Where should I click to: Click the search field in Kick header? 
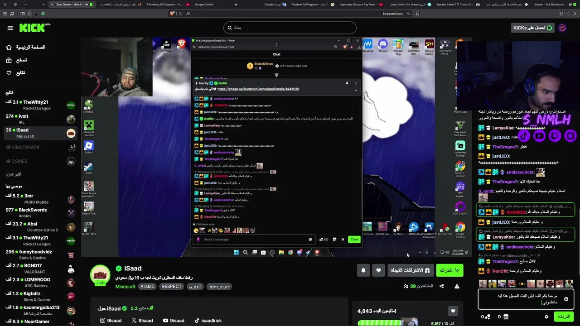point(290,28)
